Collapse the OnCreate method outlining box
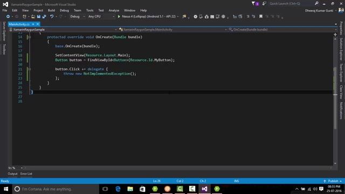Image resolution: width=345 pixels, height=194 pixels. click(30, 37)
